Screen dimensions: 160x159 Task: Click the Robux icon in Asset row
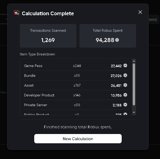(x=125, y=85)
